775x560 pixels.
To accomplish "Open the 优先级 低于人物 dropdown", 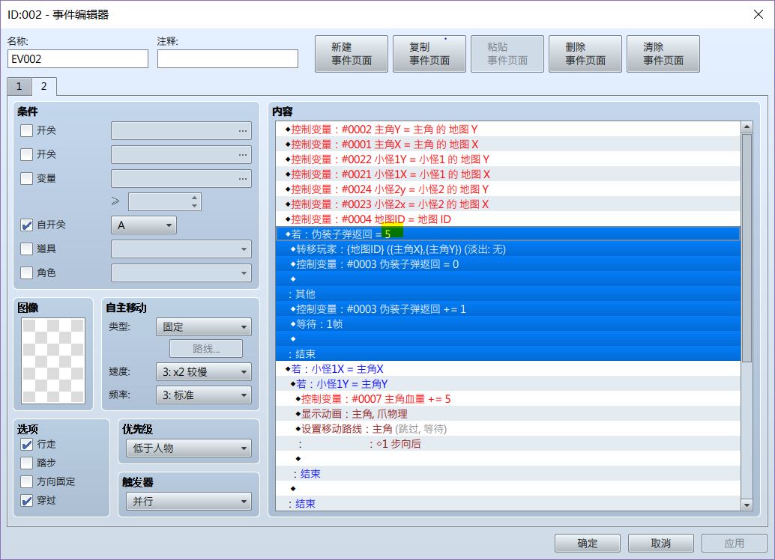I will pos(189,448).
